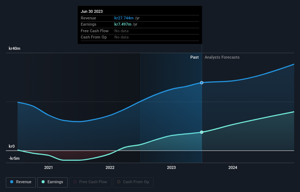Click the -kr5m y-axis label

[14, 158]
